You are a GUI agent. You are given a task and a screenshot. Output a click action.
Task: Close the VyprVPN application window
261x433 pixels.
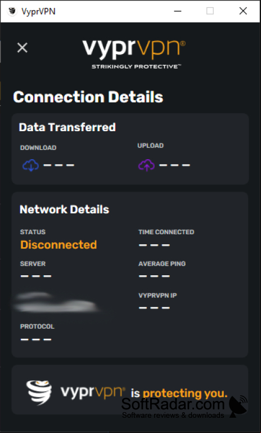coord(243,11)
